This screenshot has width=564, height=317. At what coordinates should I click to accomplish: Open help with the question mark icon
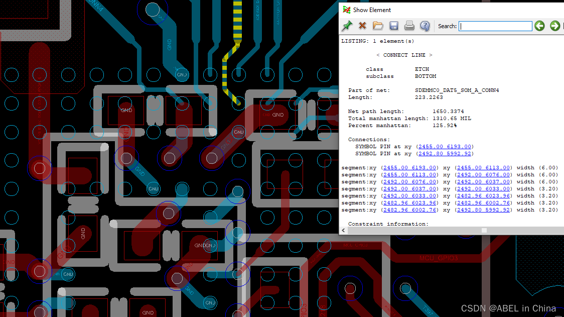coord(425,26)
